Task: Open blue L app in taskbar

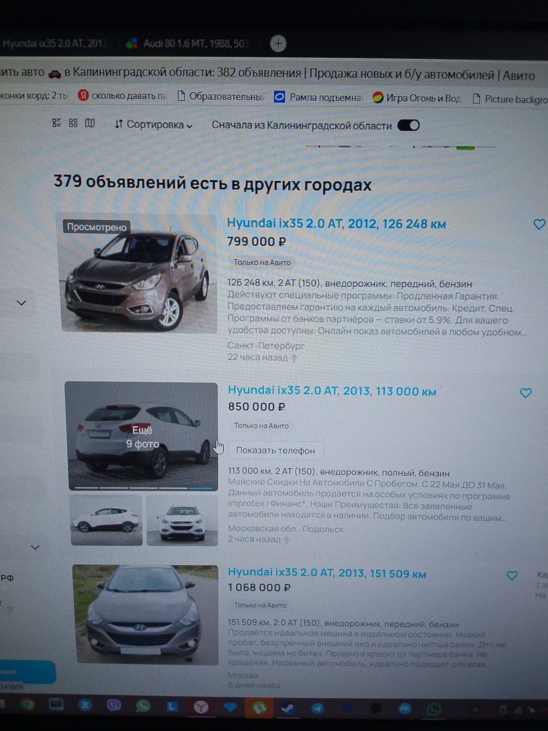Action: pyautogui.click(x=172, y=707)
